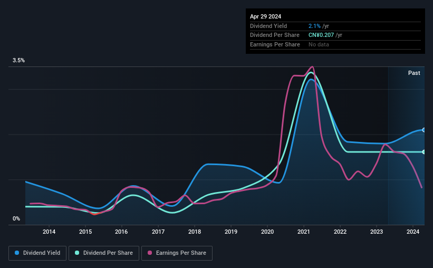Click the 2024 x-axis label
Viewport: 433px width, 268px height.
pos(413,232)
